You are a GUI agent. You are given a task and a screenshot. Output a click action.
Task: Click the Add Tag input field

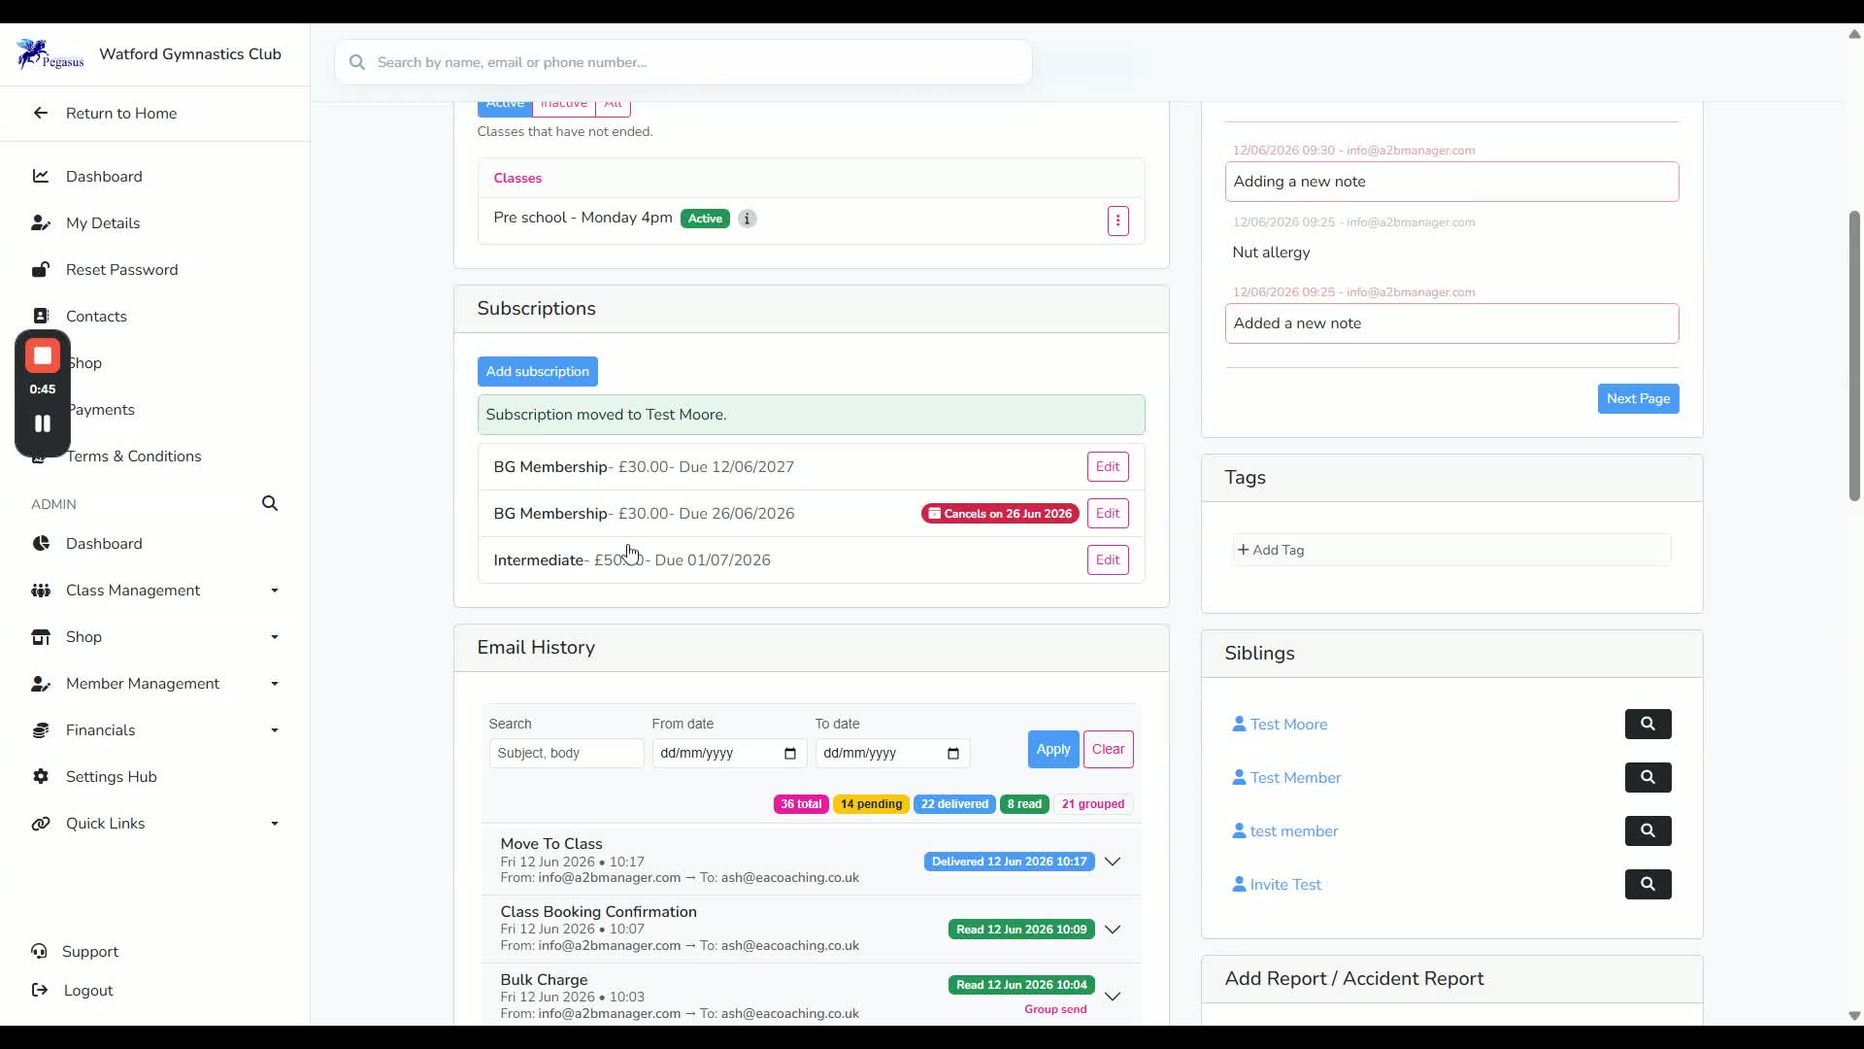click(x=1452, y=550)
